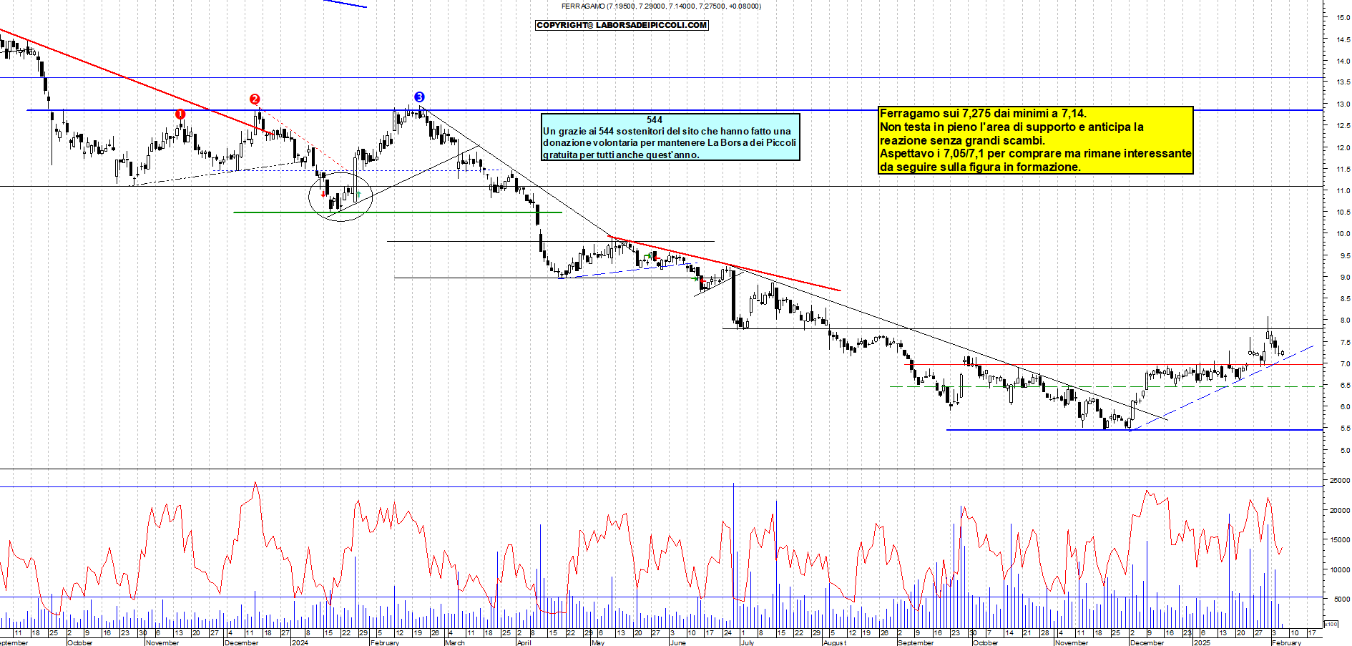Click the 25000 volume axis label
The height and width of the screenshot is (646, 1352).
pyautogui.click(x=1339, y=481)
